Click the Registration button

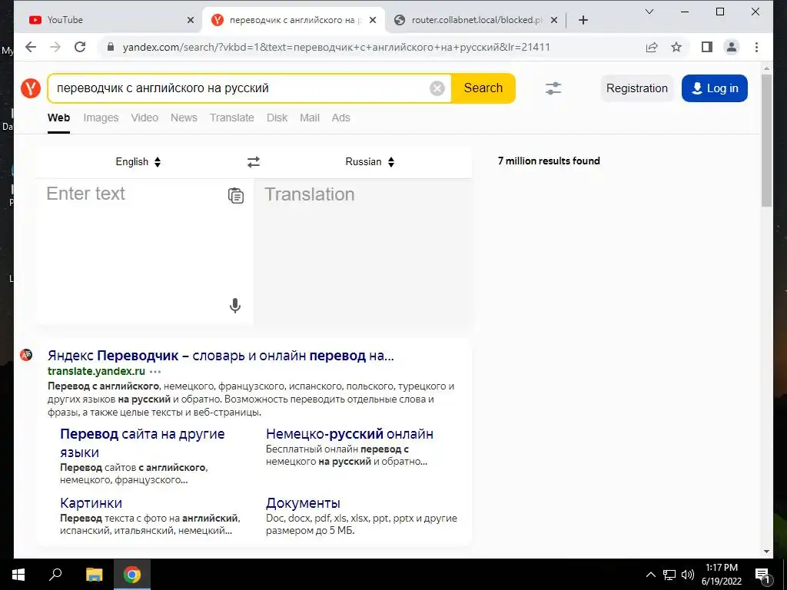click(x=637, y=88)
